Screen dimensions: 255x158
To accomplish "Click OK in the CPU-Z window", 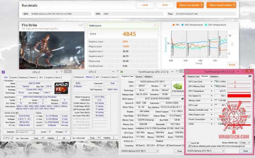I will (64, 138).
